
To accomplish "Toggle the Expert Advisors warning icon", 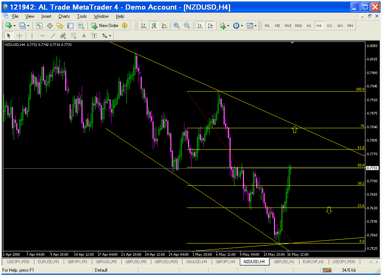I will click(124, 26).
